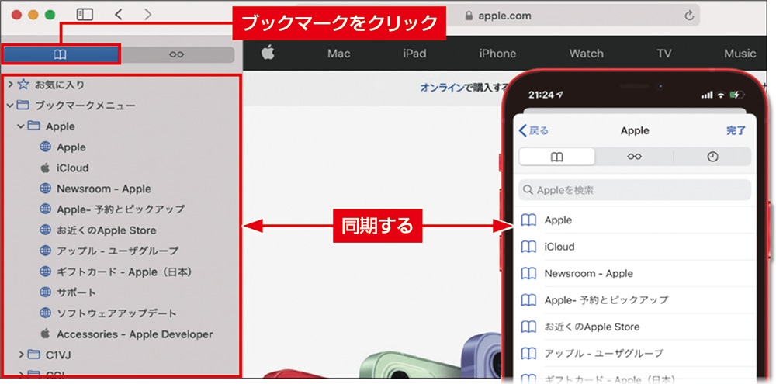Select the お気に入り star icon
This screenshot has width=776, height=384.
[x=23, y=85]
